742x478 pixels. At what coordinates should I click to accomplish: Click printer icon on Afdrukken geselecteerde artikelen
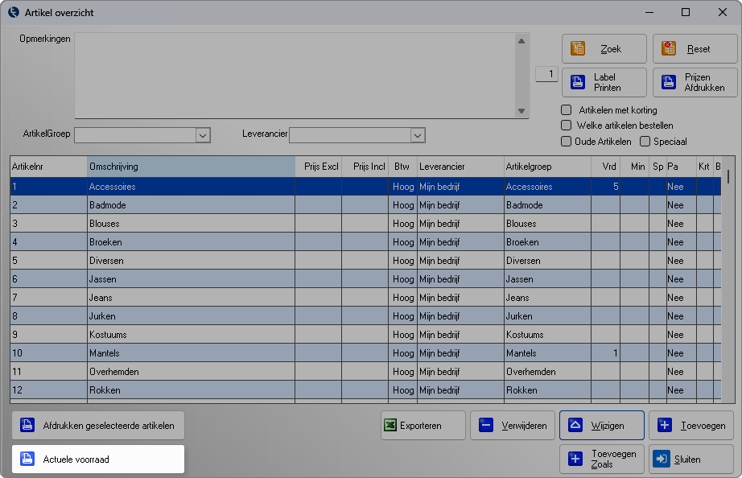click(x=27, y=425)
